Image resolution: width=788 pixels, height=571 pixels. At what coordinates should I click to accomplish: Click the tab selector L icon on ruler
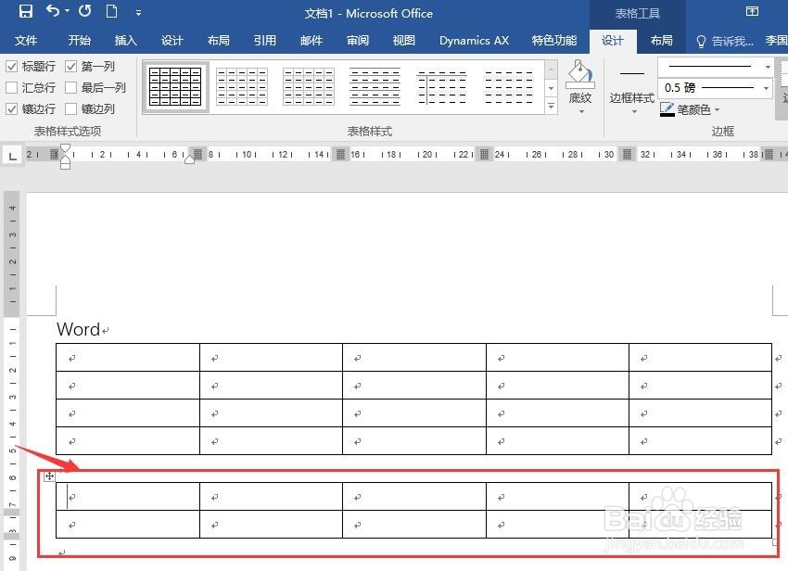tap(13, 156)
